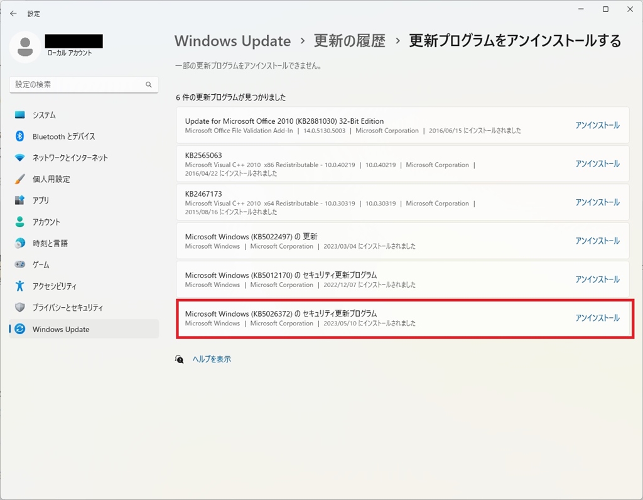643x500 pixels.
Task: Open the ヘルプを表示 link
Action: (x=212, y=359)
